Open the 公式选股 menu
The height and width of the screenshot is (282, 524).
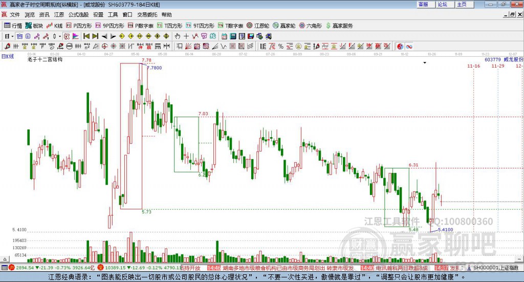78,15
